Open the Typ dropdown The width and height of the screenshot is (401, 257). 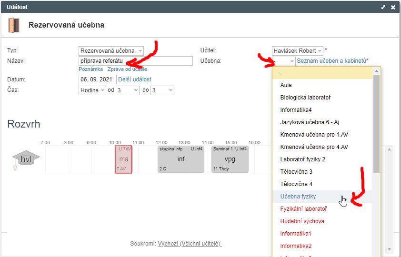click(x=111, y=50)
